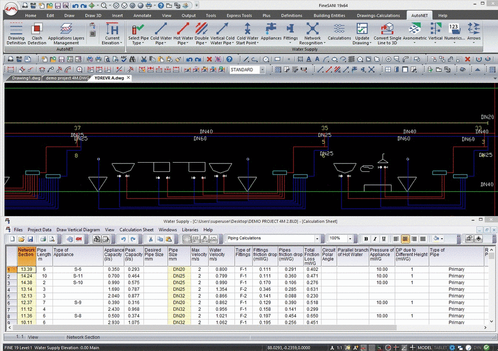
Task: Open the Building Entities ribbon tab
Action: tap(329, 15)
